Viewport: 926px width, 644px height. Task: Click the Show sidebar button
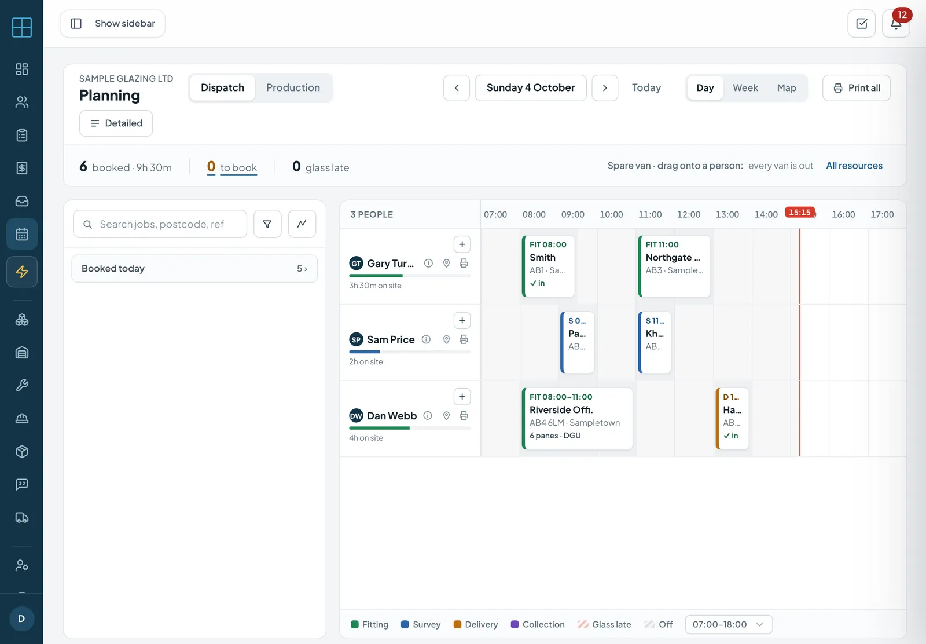click(x=113, y=24)
